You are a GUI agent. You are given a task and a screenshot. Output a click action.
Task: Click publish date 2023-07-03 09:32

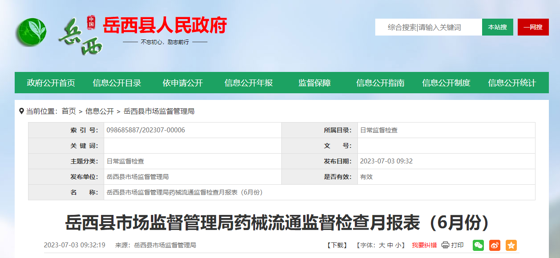[386, 161]
